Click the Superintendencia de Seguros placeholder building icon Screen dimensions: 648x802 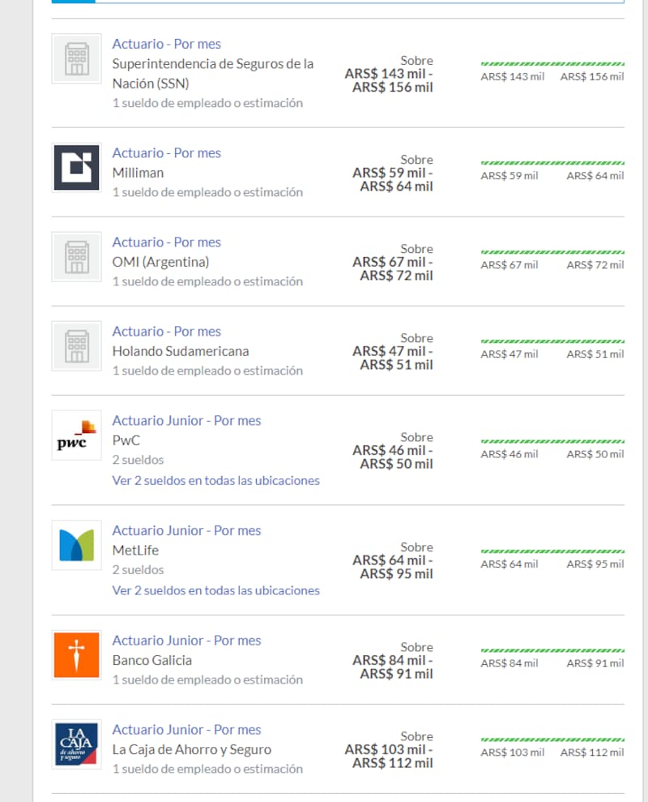click(77, 58)
